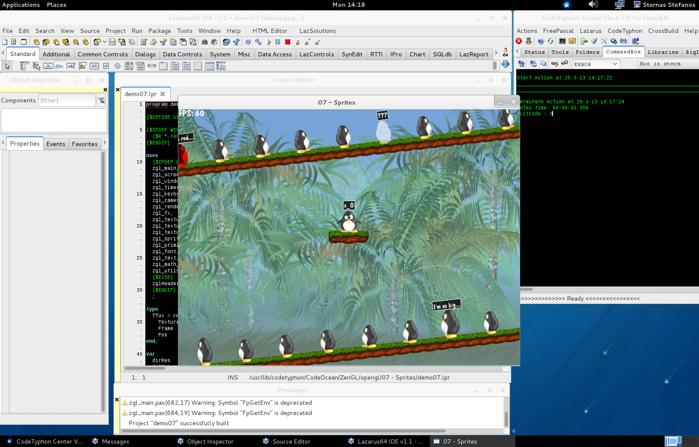The image size is (699, 447).
Task: Switch to the Libraries tab in CodeTyphon
Action: (663, 52)
